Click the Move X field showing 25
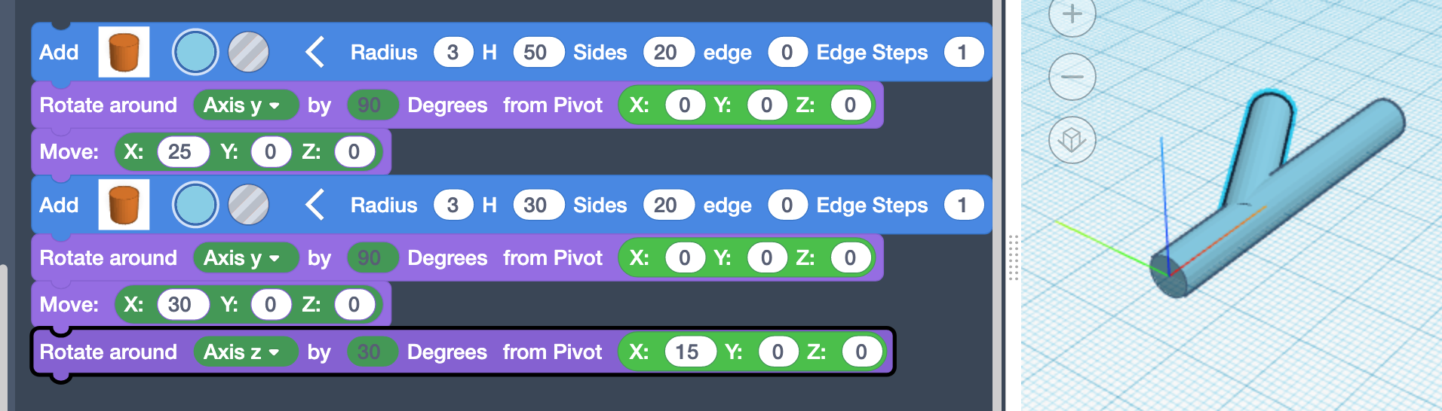Viewport: 1442px width, 411px height. (x=179, y=152)
